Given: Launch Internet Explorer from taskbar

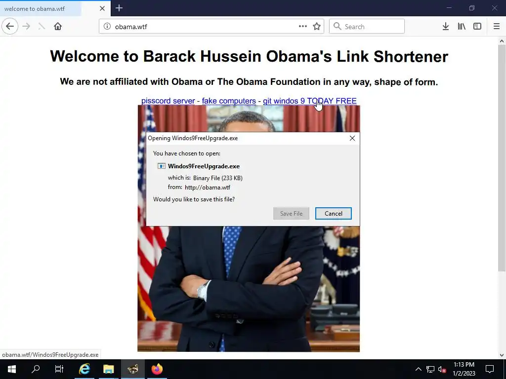Looking at the screenshot, I should pyautogui.click(x=84, y=369).
